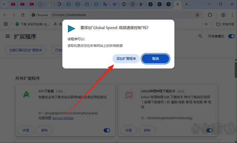This screenshot has height=143, width=237.
Task: Click the 加载已解压的扩展程序 button
Action: (x=26, y=50)
